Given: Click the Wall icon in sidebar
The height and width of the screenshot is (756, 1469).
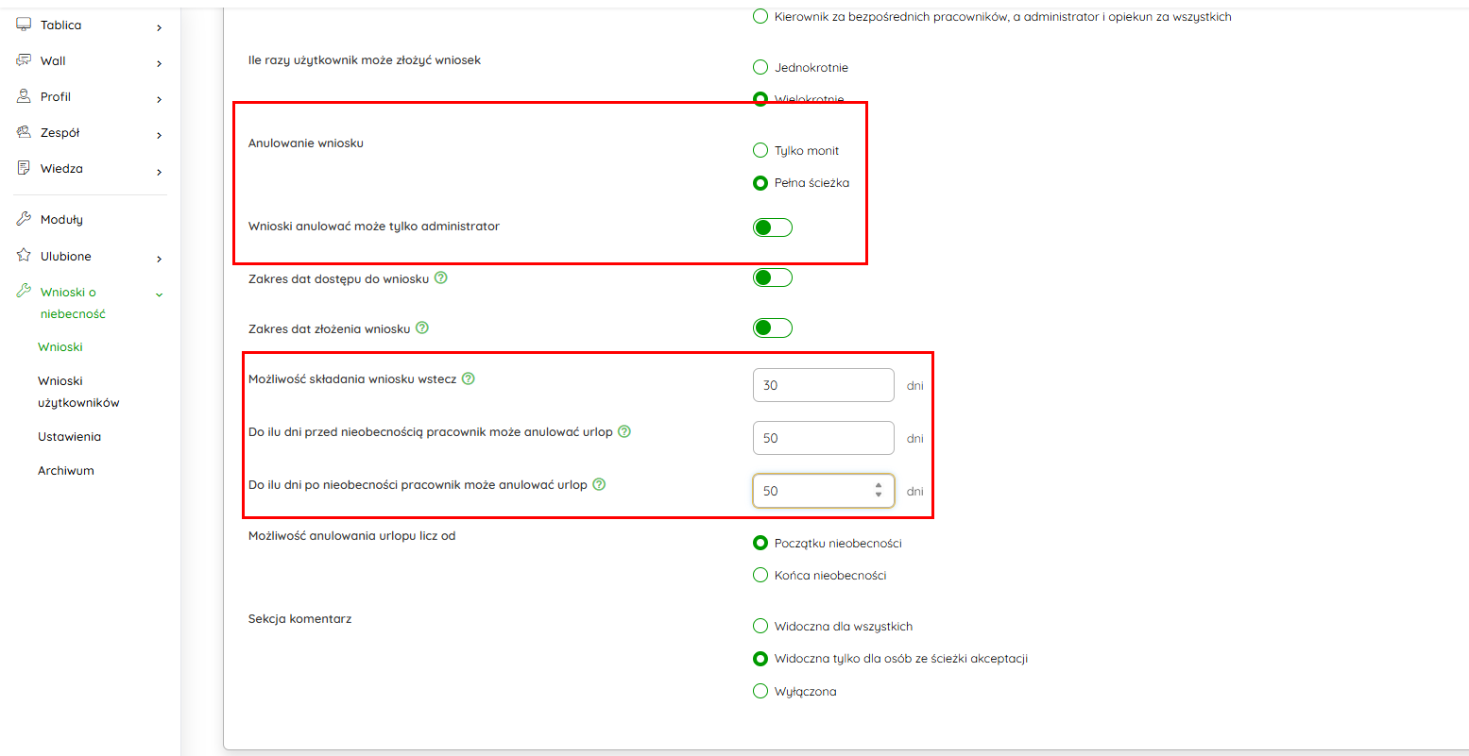Looking at the screenshot, I should click(x=24, y=60).
